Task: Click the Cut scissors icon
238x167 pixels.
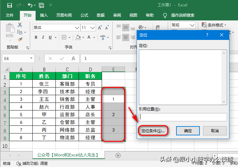Action: [x=20, y=25]
